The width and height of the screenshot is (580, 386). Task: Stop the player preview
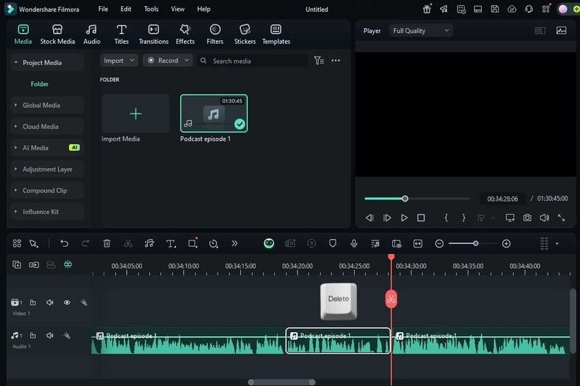click(421, 218)
